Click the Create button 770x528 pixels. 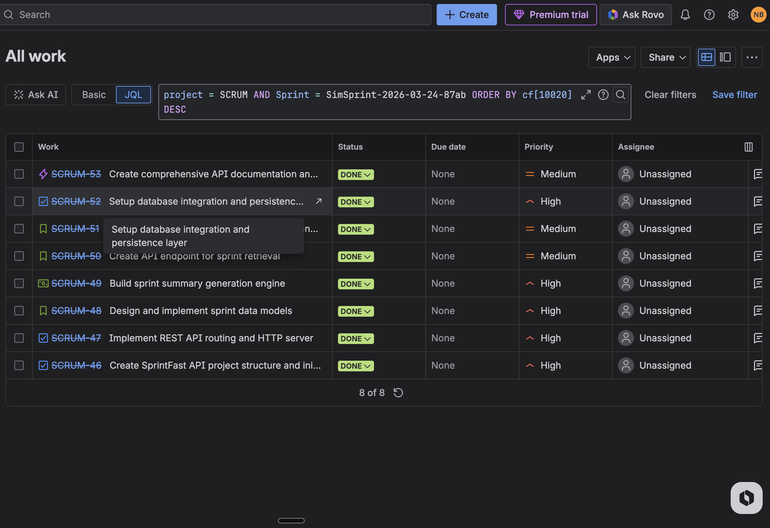pyautogui.click(x=467, y=15)
